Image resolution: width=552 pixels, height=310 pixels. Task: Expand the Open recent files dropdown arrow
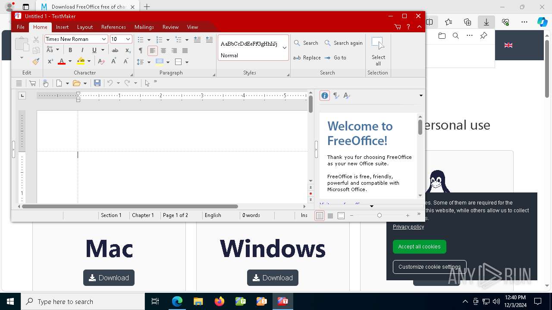85,83
